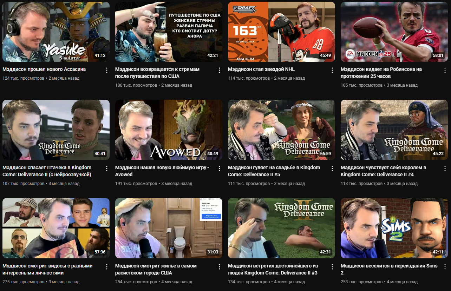Open three-dot menu for 'Мэддисон кидает на Робинсона'
The image size is (451, 291).
(445, 70)
